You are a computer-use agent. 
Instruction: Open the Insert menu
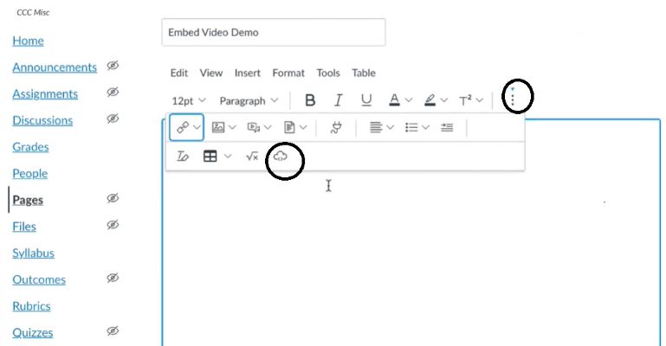(247, 73)
